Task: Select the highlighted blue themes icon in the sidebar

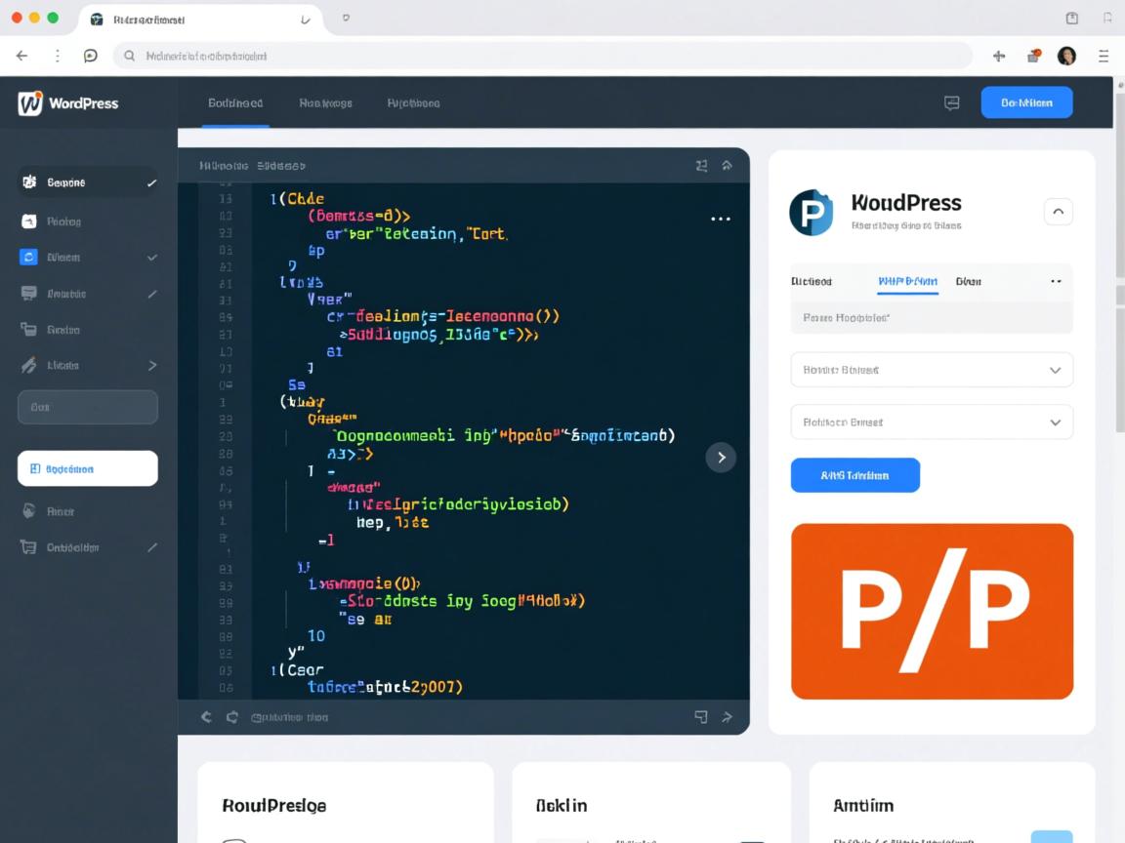Action: click(x=30, y=257)
